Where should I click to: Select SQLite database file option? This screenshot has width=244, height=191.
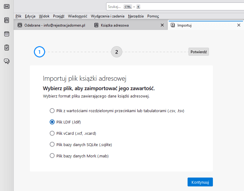[x=52, y=145]
